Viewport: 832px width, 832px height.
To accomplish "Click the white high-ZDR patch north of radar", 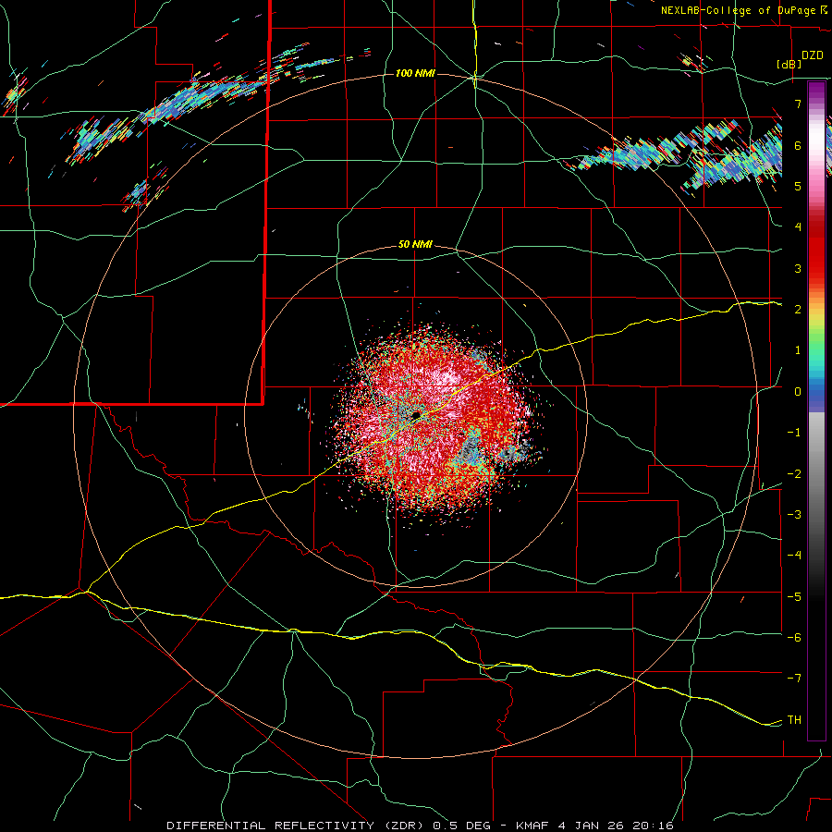I will click(x=443, y=378).
